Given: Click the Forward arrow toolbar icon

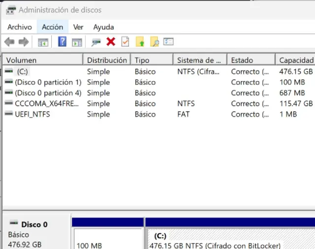Looking at the screenshot, I should point(23,42).
